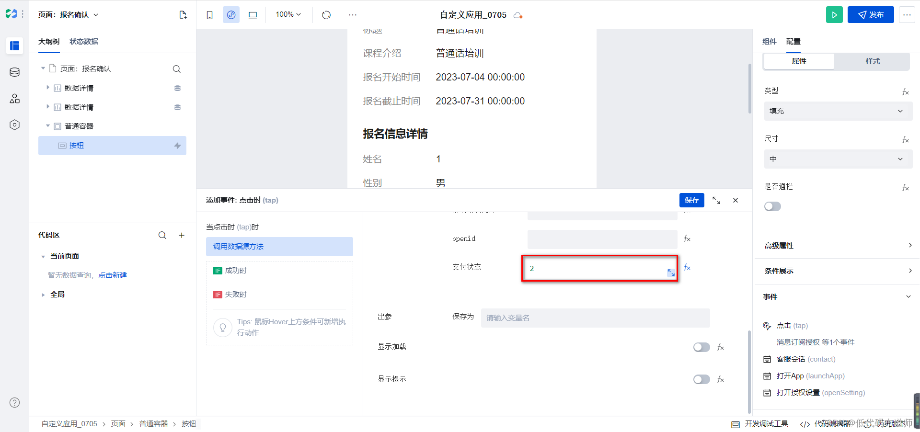920x432 pixels.
Task: Open 开发调试工具 in the status bar
Action: 760,424
